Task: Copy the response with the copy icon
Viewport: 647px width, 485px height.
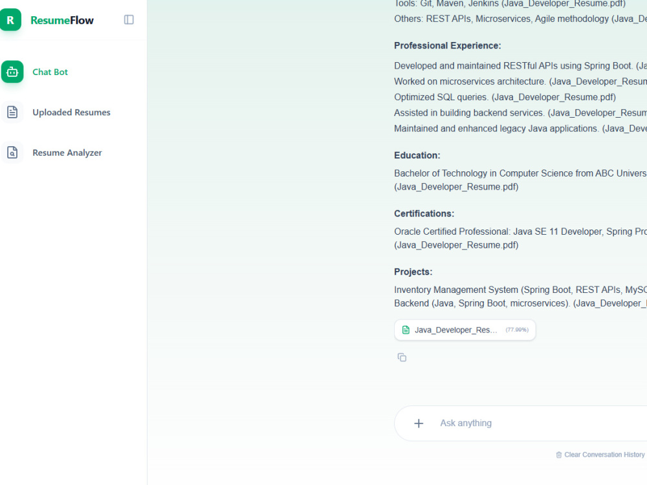Action: [x=402, y=357]
